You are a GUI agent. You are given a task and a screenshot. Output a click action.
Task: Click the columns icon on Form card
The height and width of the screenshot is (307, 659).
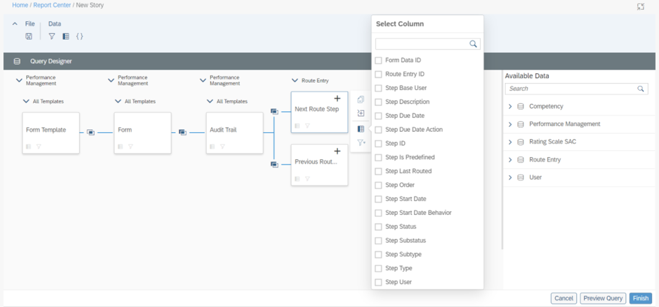pyautogui.click(x=120, y=147)
